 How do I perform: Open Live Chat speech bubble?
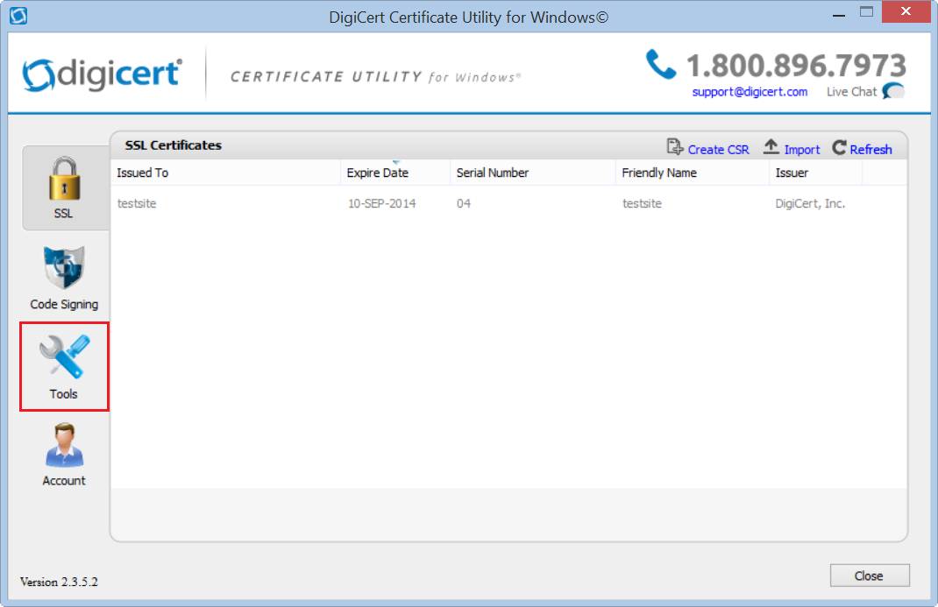pyautogui.click(x=893, y=91)
